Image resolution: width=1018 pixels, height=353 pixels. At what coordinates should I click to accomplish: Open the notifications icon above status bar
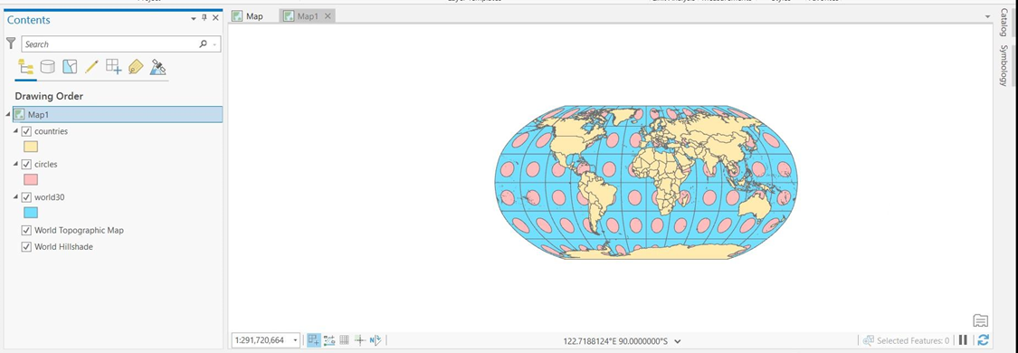(x=980, y=320)
